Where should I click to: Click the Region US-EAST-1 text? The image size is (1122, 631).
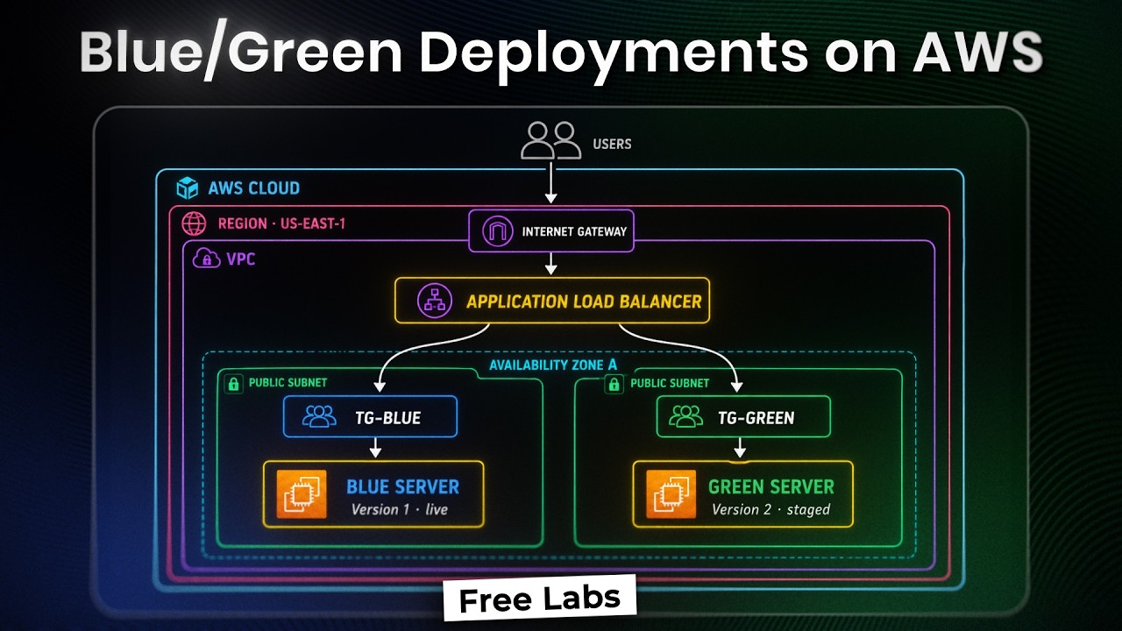pos(281,223)
